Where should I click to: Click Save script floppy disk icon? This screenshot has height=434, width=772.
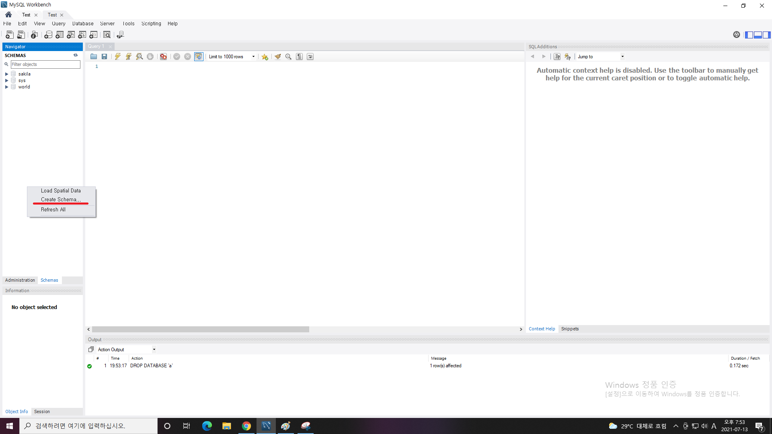click(x=105, y=57)
